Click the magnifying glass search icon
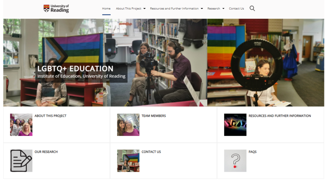Screen dimensions: 330x185 pyautogui.click(x=252, y=9)
